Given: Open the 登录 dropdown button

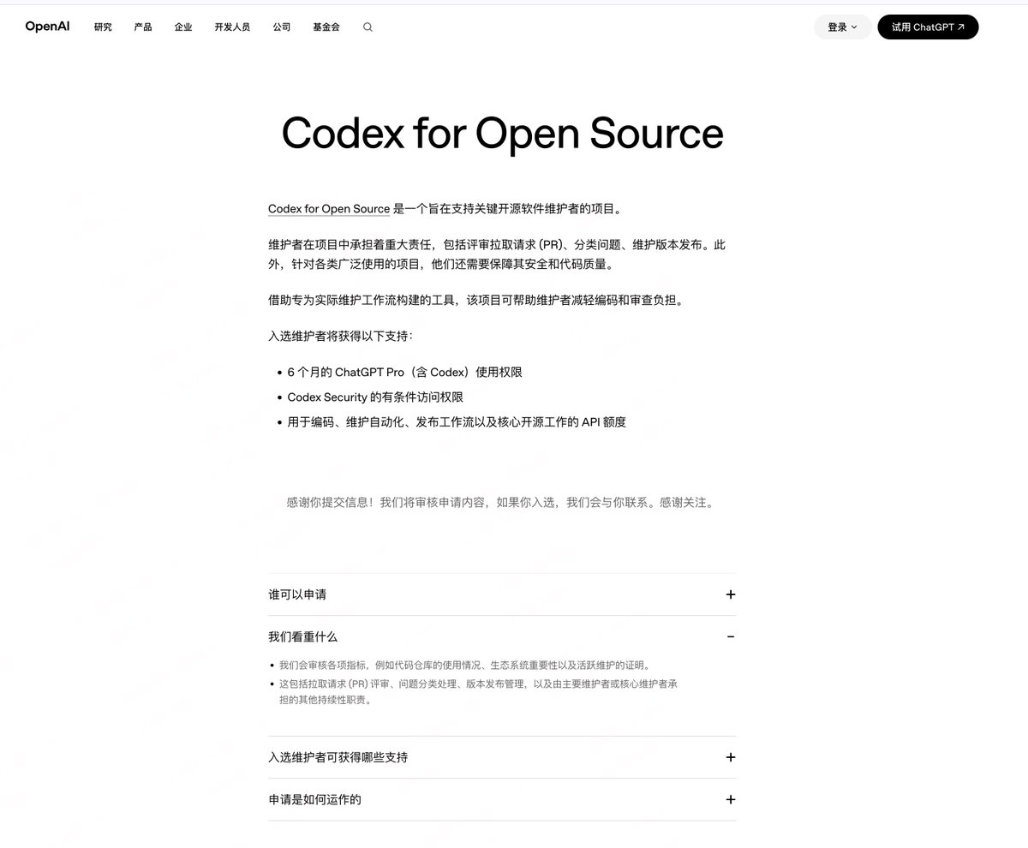Looking at the screenshot, I should pos(842,27).
